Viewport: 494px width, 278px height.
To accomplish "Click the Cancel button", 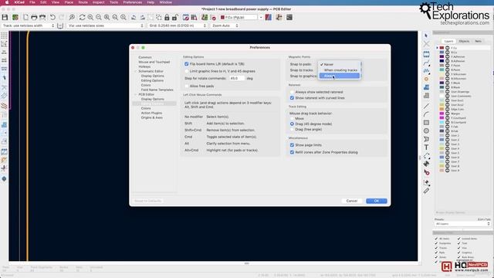I will [352, 201].
